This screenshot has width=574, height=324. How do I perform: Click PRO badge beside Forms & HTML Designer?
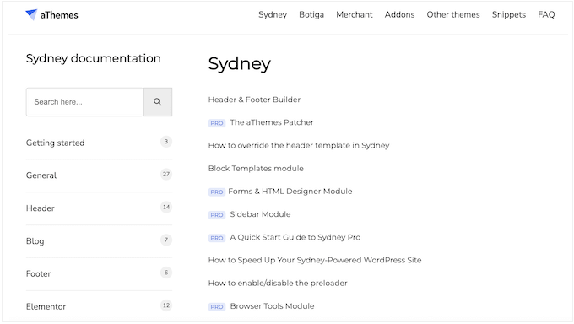(x=217, y=192)
